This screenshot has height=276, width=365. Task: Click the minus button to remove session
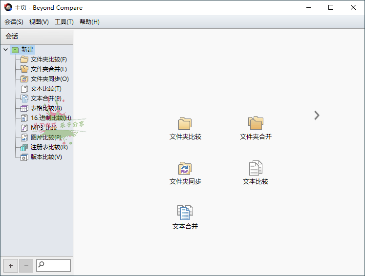(x=26, y=266)
